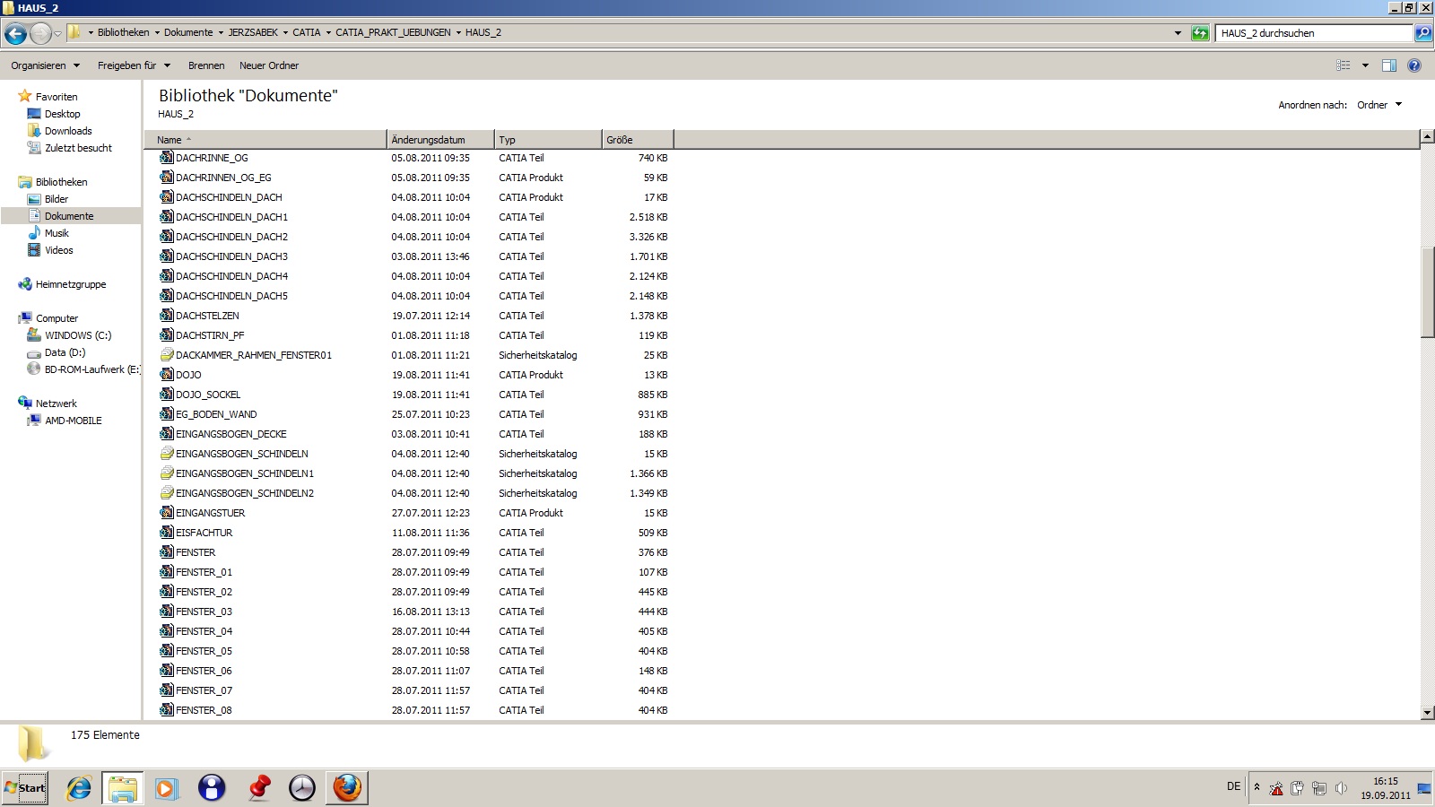Screen dimensions: 1435x807
Task: Click the DACHRINNE_OG file icon
Action: pos(166,157)
